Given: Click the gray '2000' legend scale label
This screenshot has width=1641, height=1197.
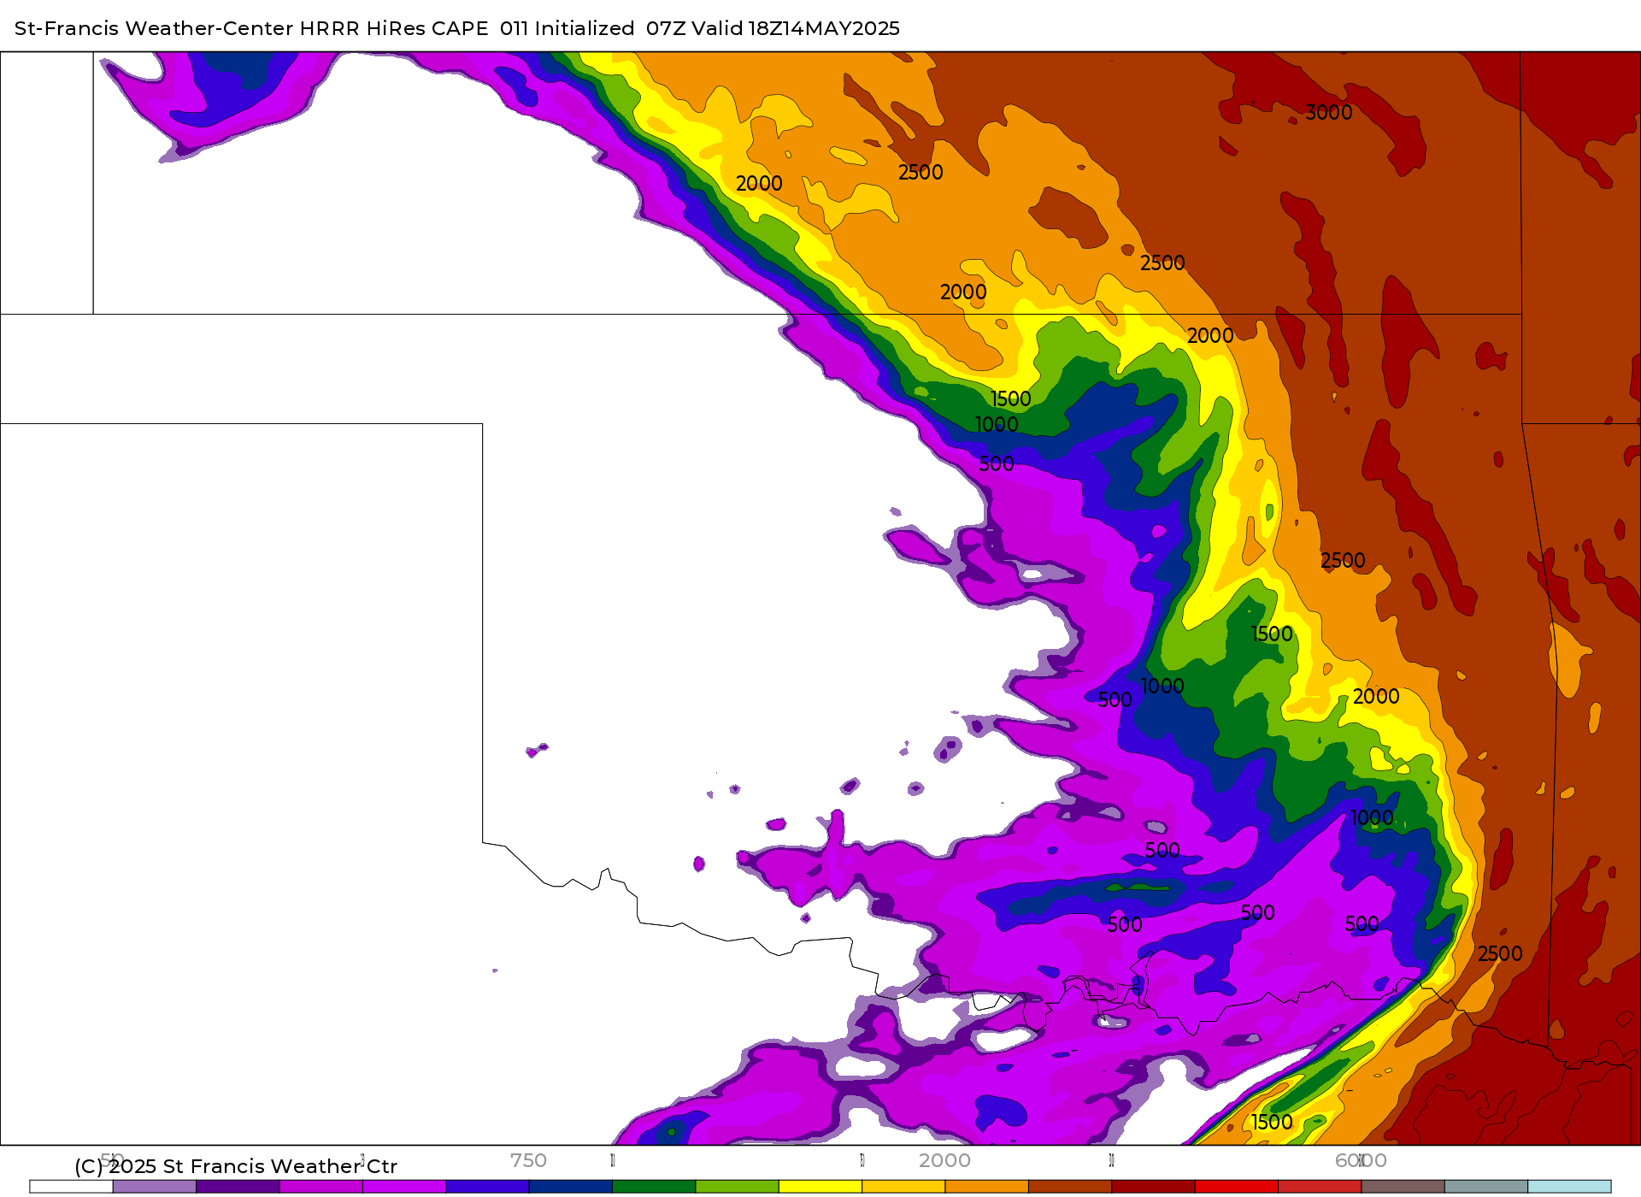Looking at the screenshot, I should pos(944,1160).
